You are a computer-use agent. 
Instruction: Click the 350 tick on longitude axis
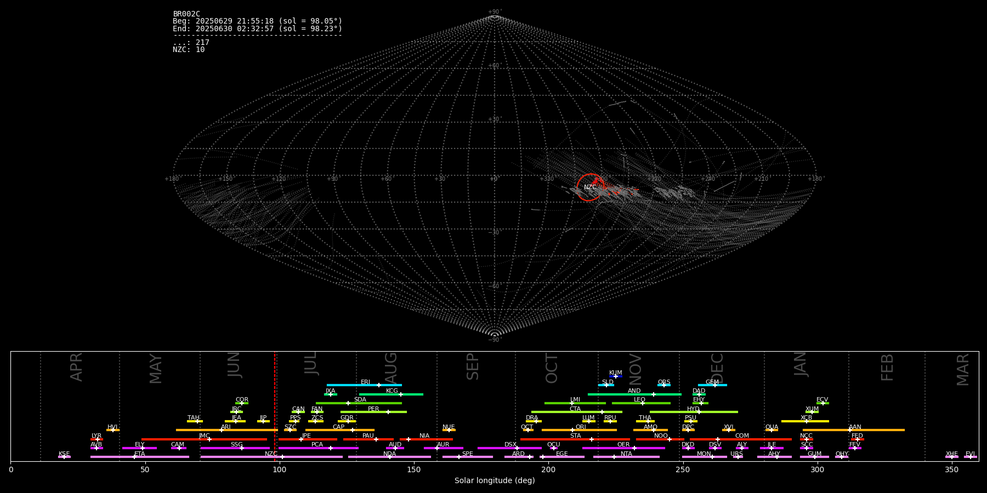[x=951, y=469]
